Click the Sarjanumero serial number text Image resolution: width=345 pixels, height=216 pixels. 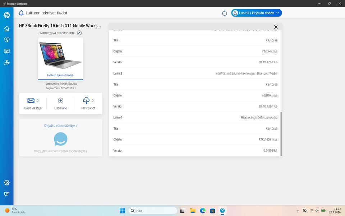coord(60,88)
